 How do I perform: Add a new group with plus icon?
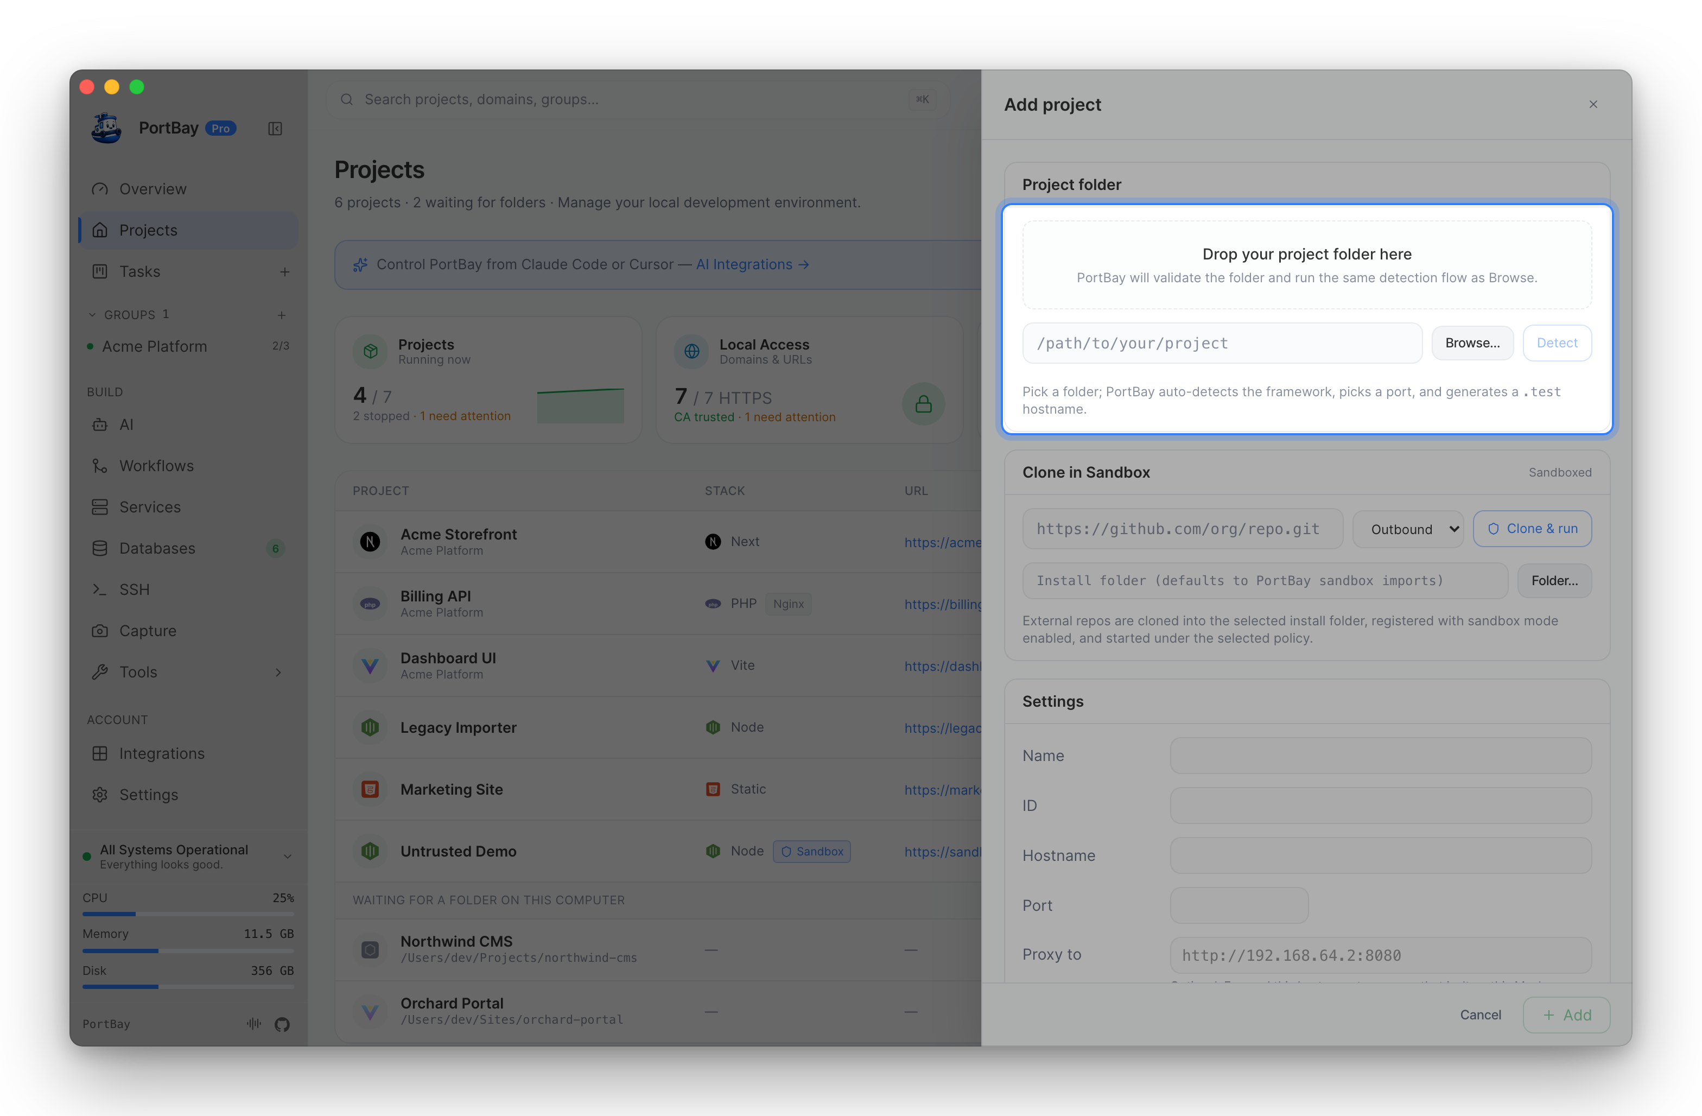tap(282, 315)
